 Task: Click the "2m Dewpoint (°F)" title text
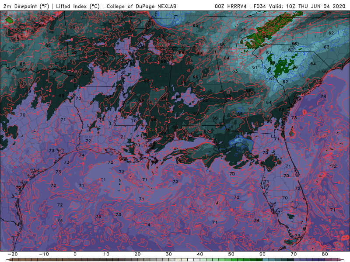coord(26,6)
